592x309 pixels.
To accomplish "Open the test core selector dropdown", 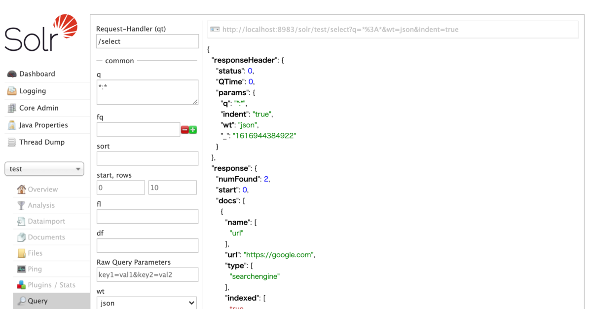I will 44,169.
